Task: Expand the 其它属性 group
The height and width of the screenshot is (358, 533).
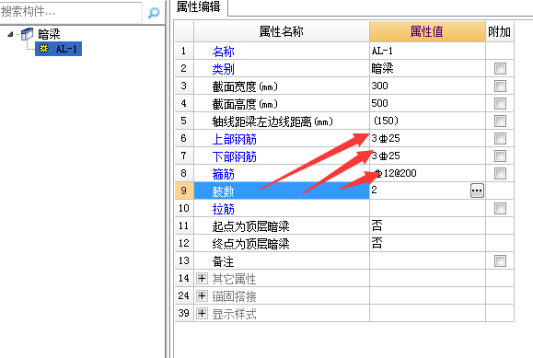Action: (202, 279)
